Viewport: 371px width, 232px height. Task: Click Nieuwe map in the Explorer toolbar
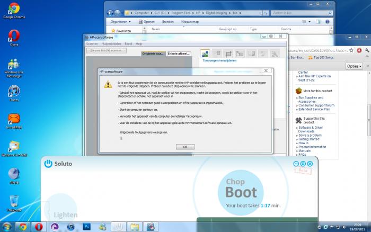point(190,22)
